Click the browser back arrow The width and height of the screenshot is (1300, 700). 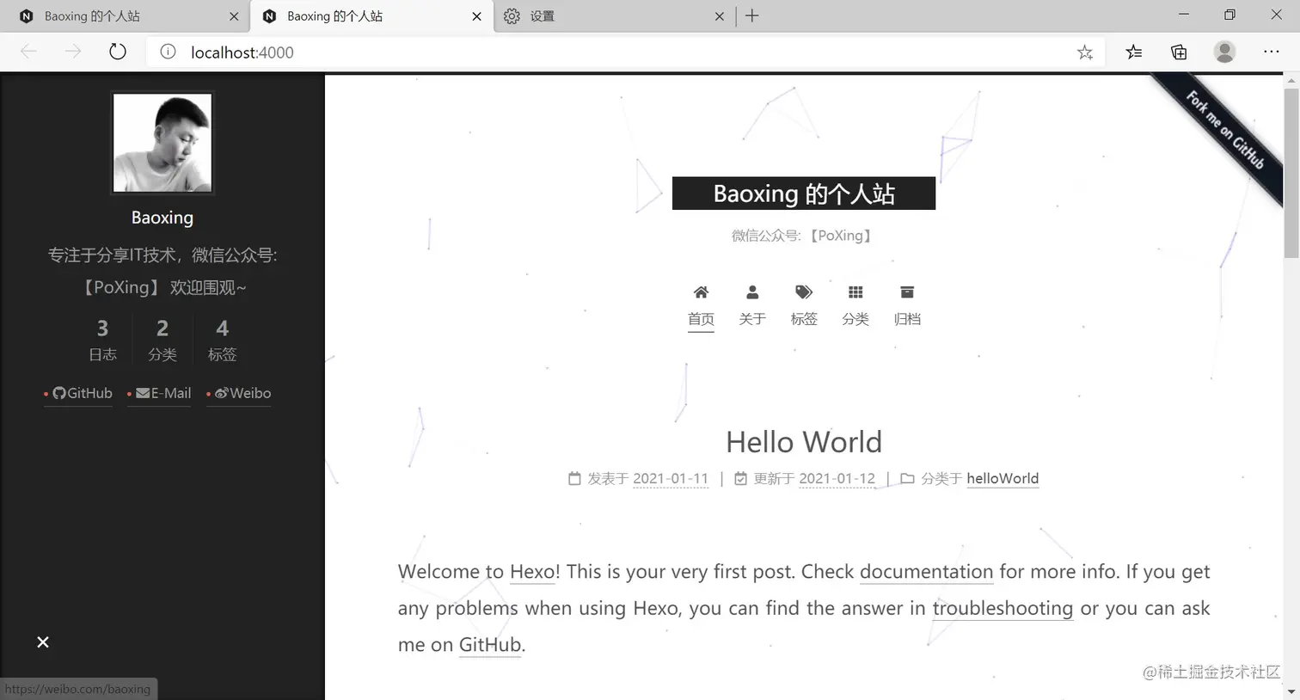pyautogui.click(x=28, y=52)
